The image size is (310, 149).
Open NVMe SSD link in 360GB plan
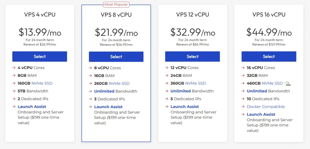tap(196, 83)
